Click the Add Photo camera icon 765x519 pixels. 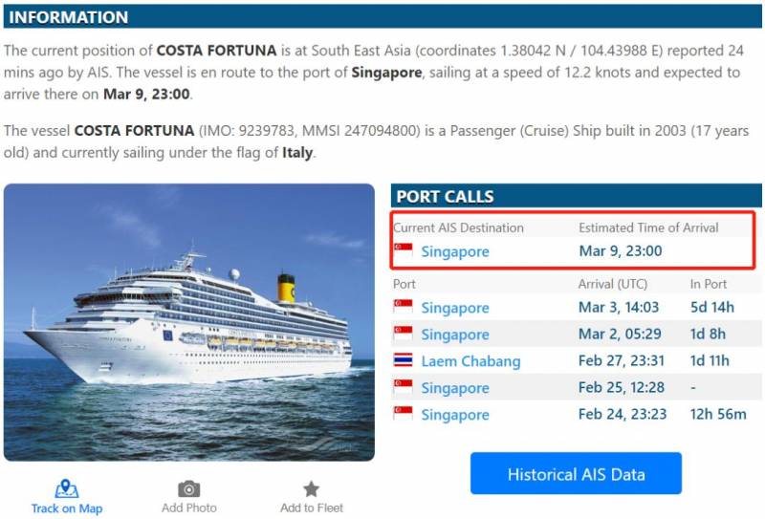[189, 488]
